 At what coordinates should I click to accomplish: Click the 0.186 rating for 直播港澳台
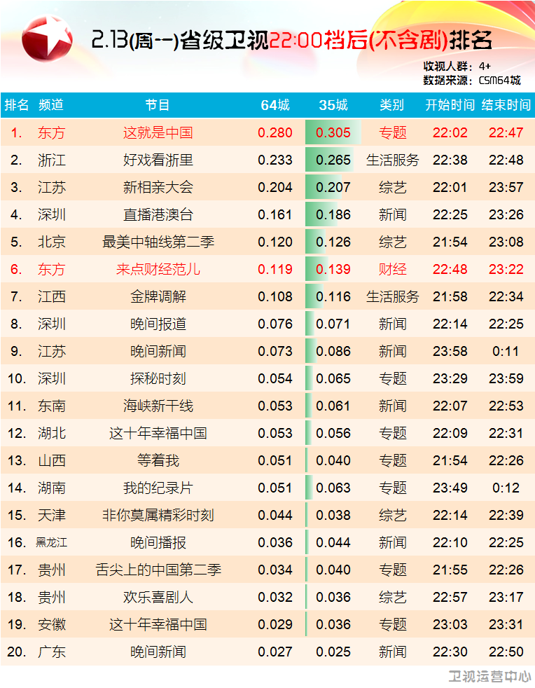[333, 214]
